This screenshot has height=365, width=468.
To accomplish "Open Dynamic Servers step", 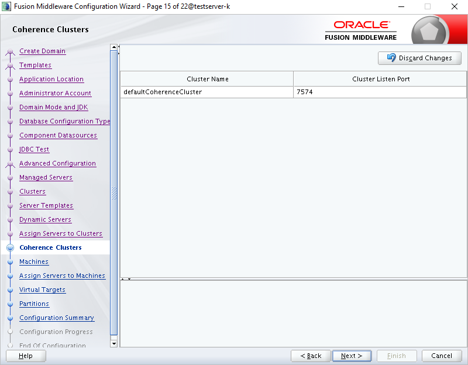I will coord(46,219).
